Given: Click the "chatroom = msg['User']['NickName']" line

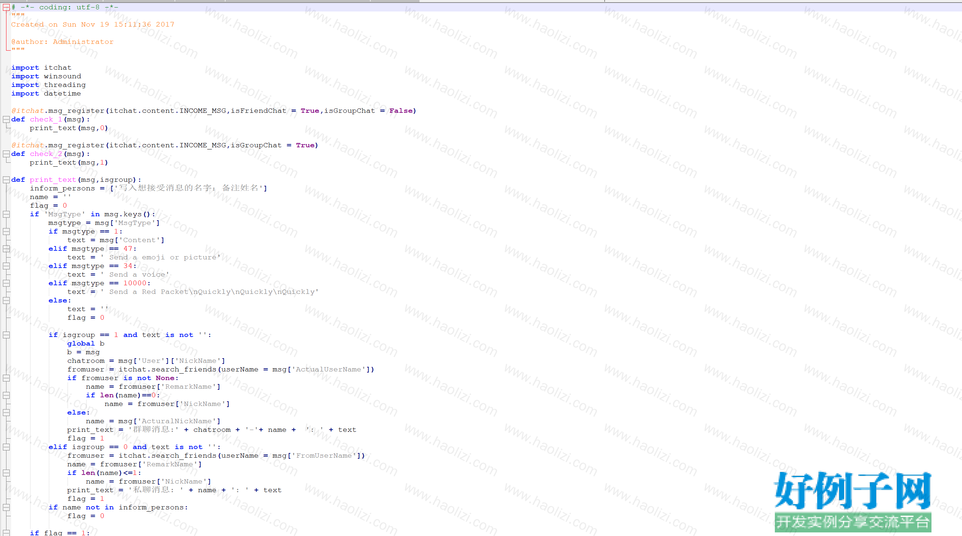Looking at the screenshot, I should pyautogui.click(x=146, y=361).
